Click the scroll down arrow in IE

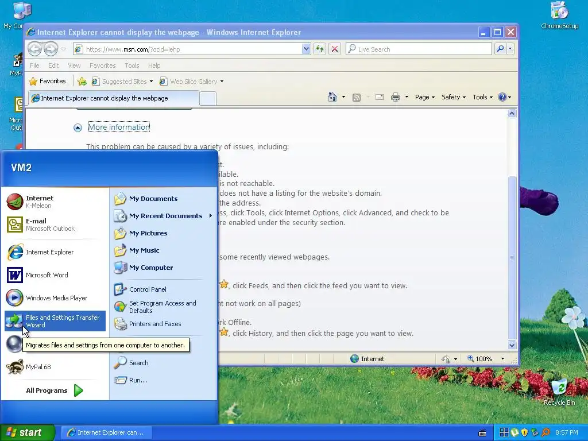[x=512, y=345]
